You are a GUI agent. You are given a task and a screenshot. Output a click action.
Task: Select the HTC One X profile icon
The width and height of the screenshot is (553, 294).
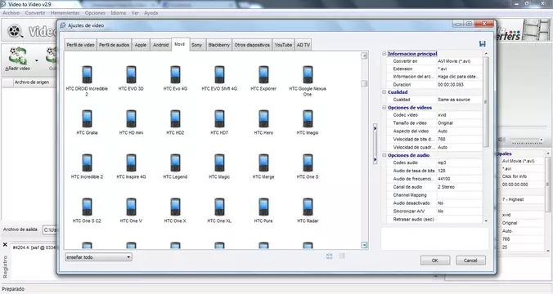(x=175, y=207)
